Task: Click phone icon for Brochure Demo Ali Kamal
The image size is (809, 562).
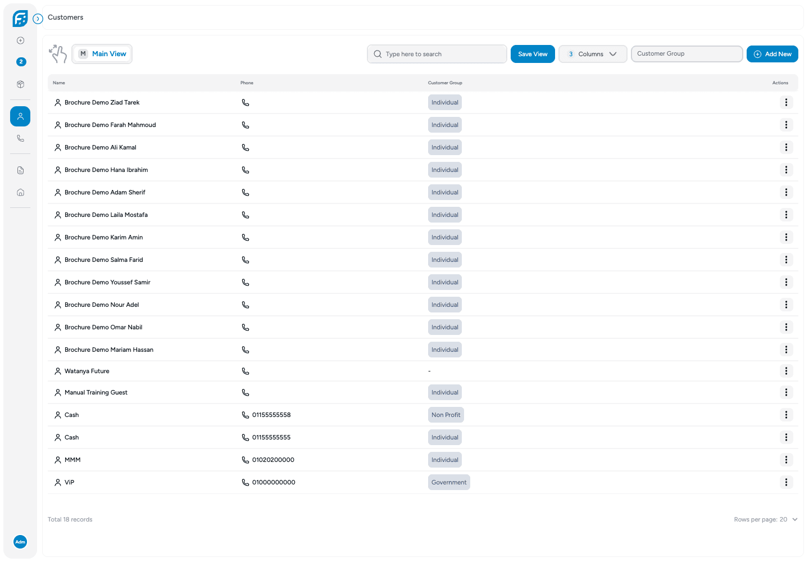Action: tap(246, 147)
